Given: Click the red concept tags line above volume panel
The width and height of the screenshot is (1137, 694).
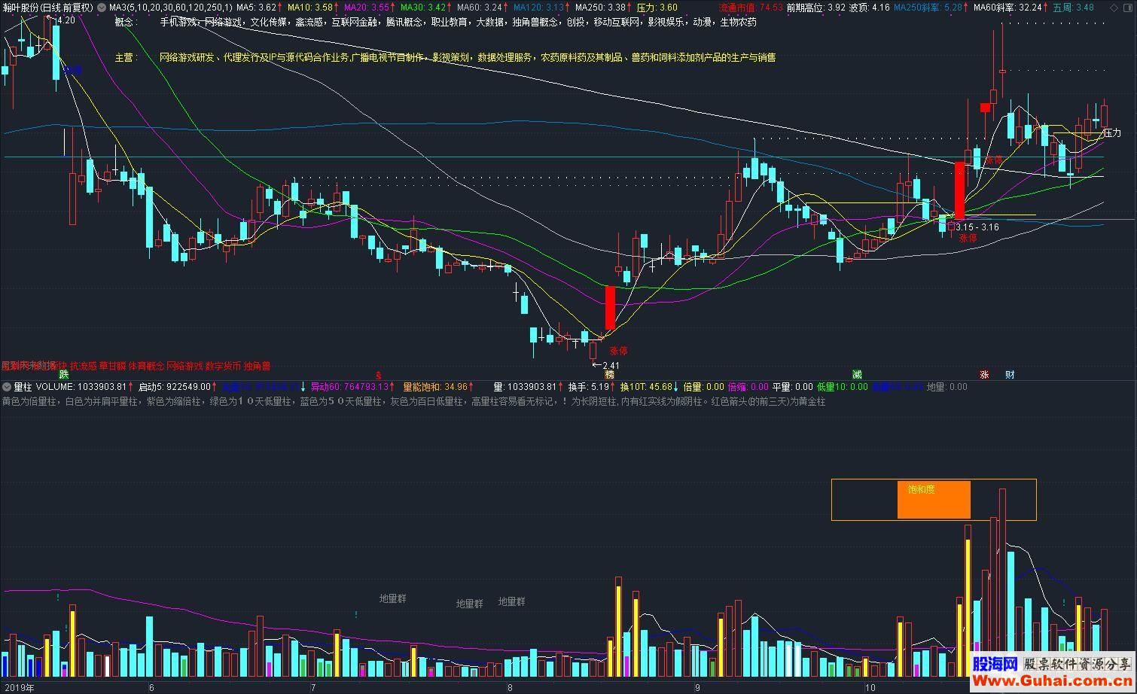Looking at the screenshot, I should tap(136, 366).
